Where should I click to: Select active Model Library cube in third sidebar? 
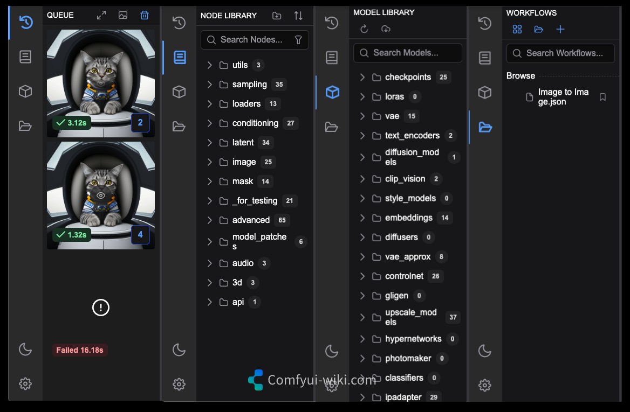(332, 92)
